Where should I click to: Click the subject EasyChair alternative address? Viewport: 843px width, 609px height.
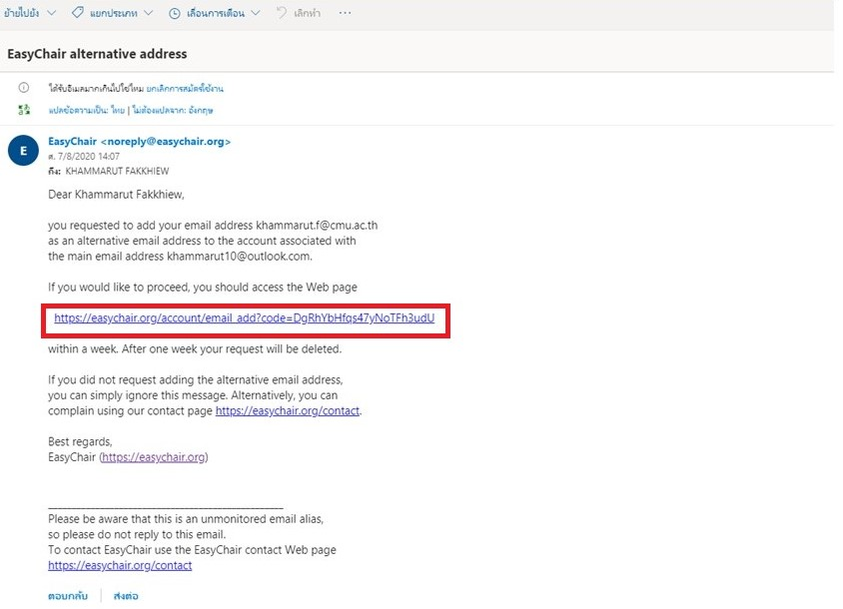coord(97,54)
